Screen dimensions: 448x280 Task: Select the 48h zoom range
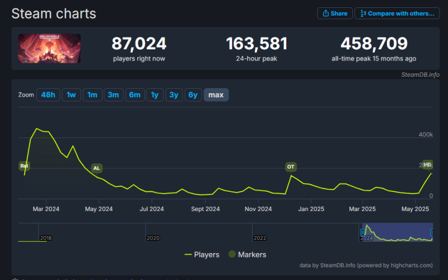pos(48,95)
